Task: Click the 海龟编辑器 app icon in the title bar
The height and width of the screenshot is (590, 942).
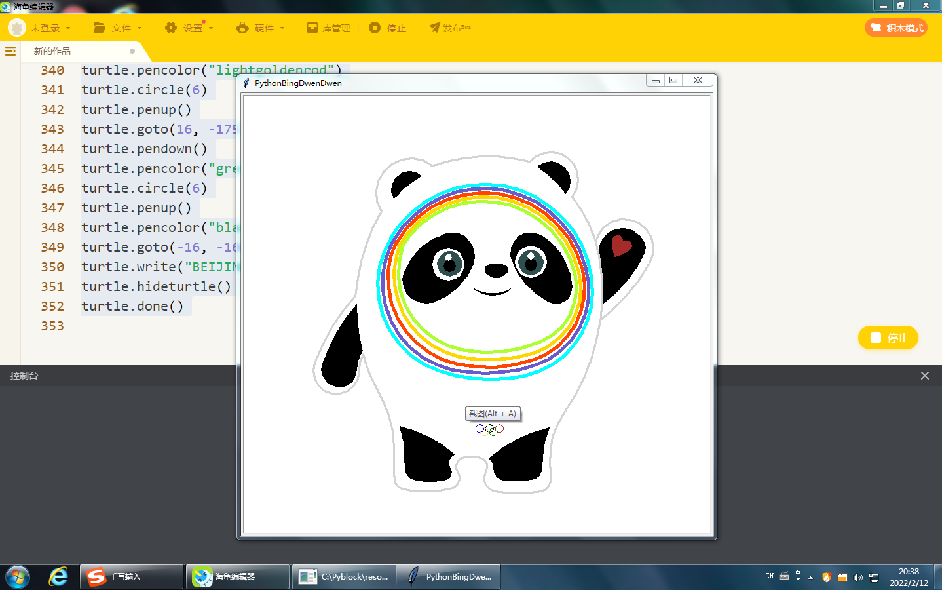Action: 6,7
